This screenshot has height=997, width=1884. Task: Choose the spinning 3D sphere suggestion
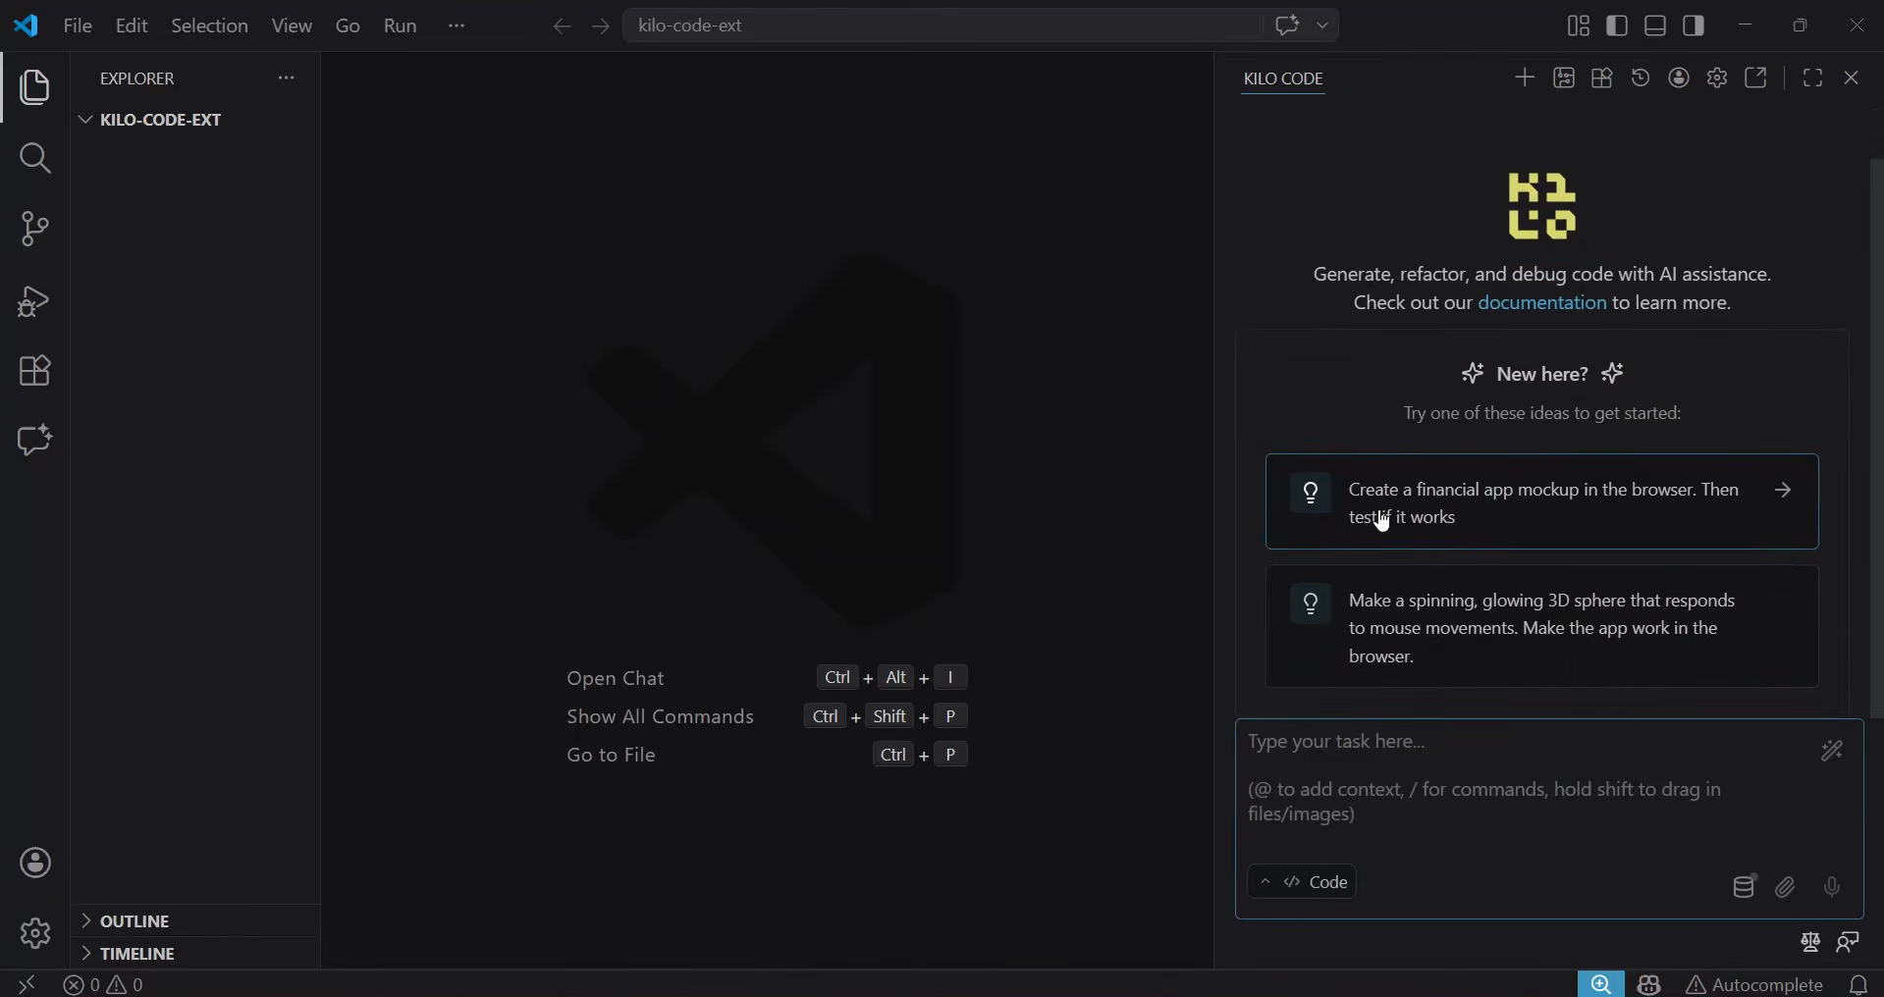tap(1541, 627)
